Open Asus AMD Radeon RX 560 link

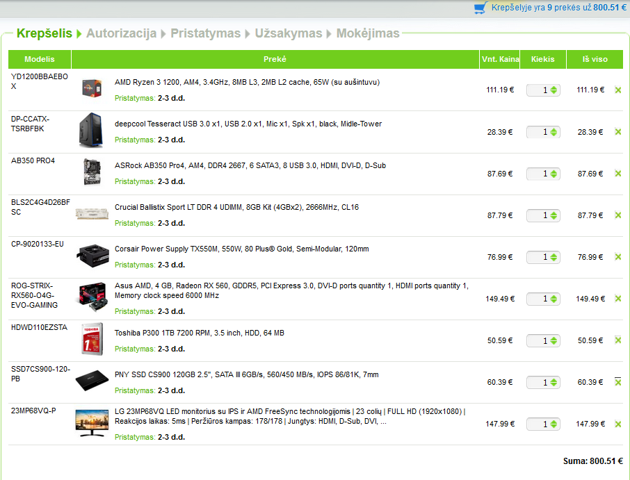291,290
